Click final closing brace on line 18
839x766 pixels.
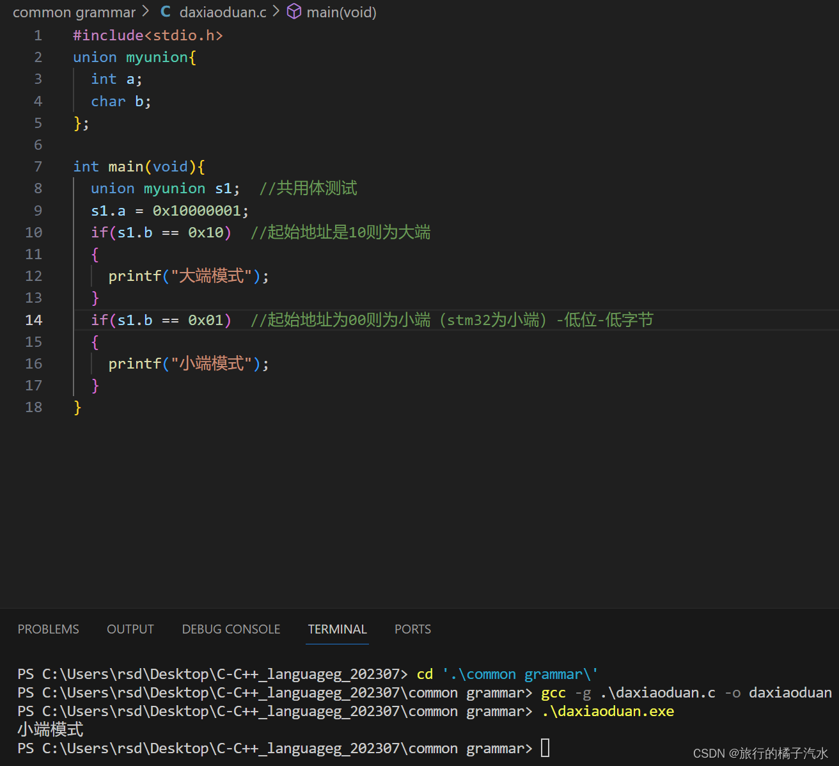77,407
